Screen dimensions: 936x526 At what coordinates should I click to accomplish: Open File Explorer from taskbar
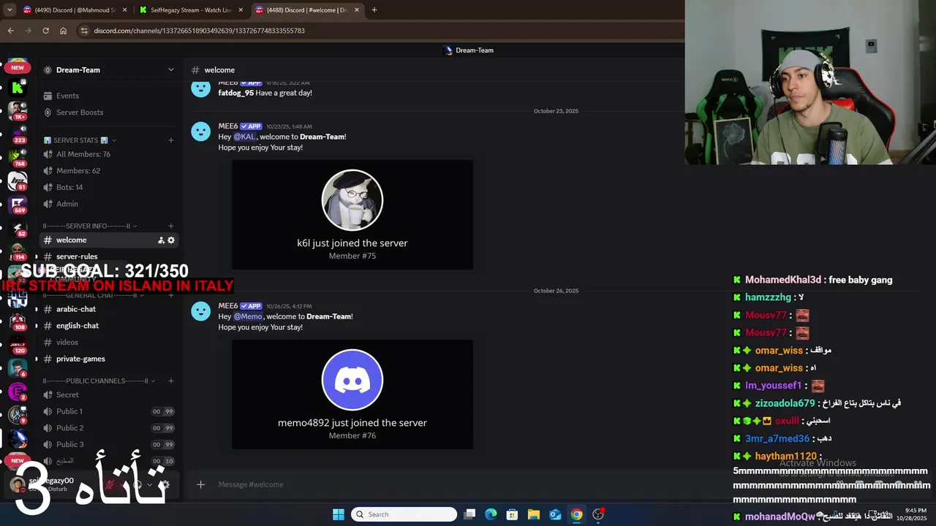(534, 514)
